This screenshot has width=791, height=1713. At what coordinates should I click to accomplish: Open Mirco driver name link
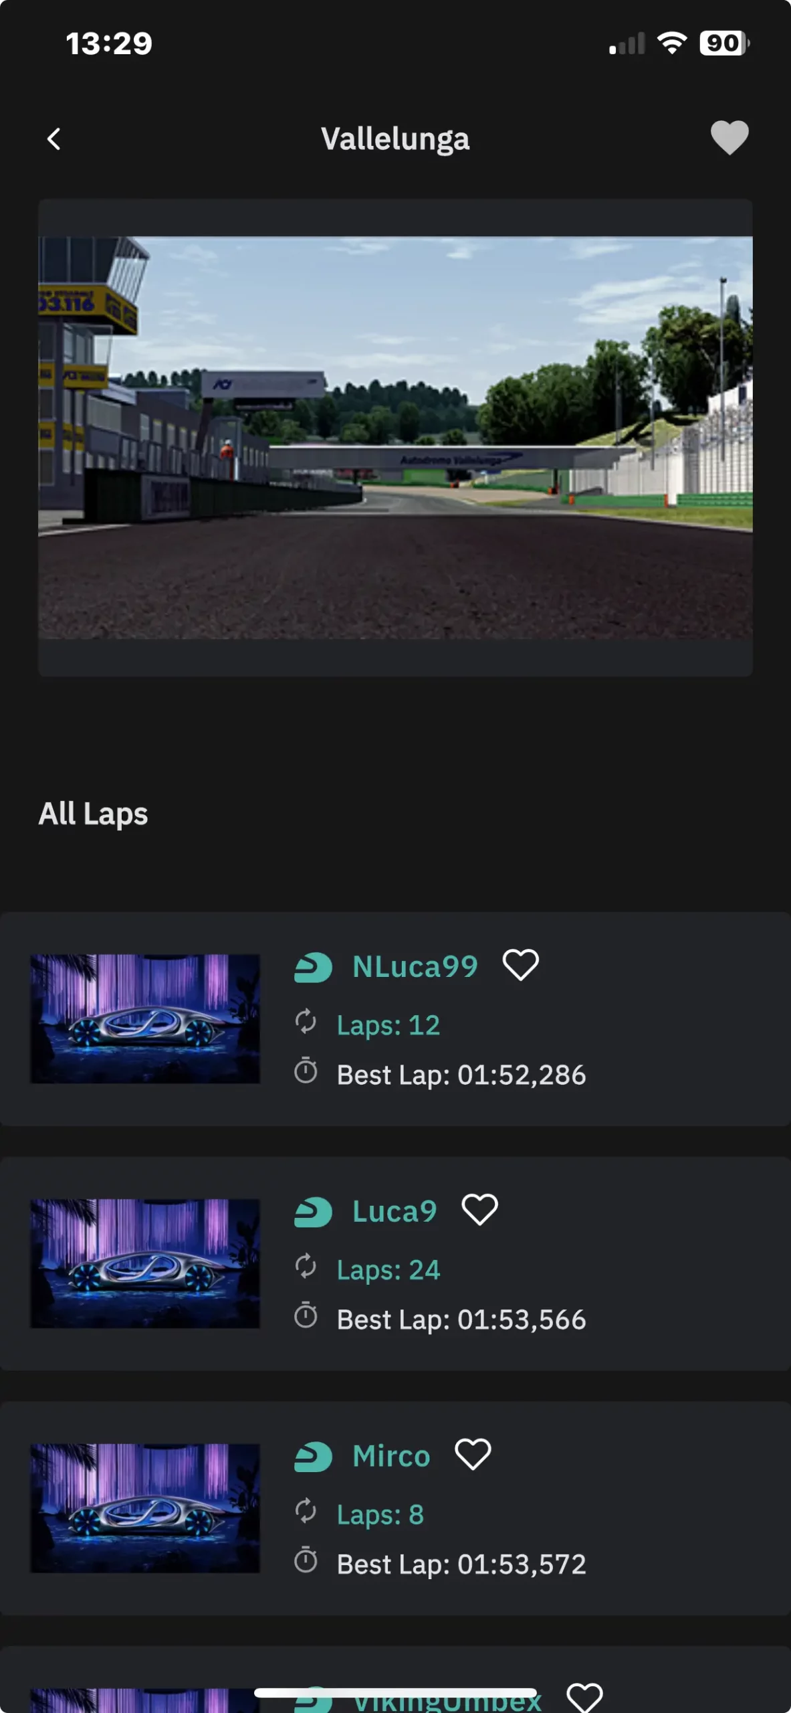click(391, 1456)
